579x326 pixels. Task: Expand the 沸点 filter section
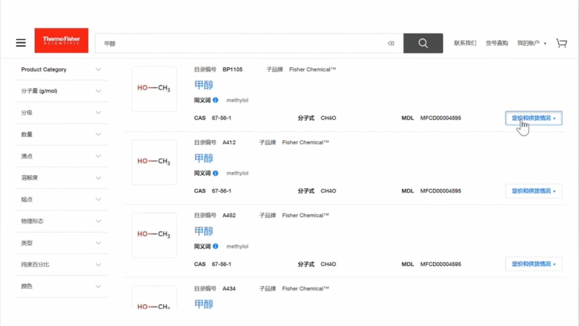(61, 156)
